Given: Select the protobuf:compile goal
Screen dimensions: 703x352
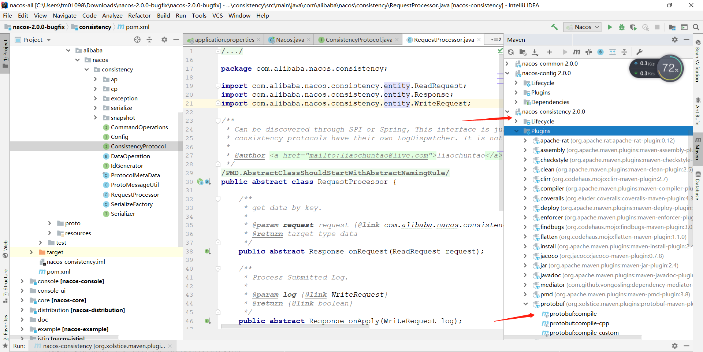Looking at the screenshot, I should pos(573,314).
